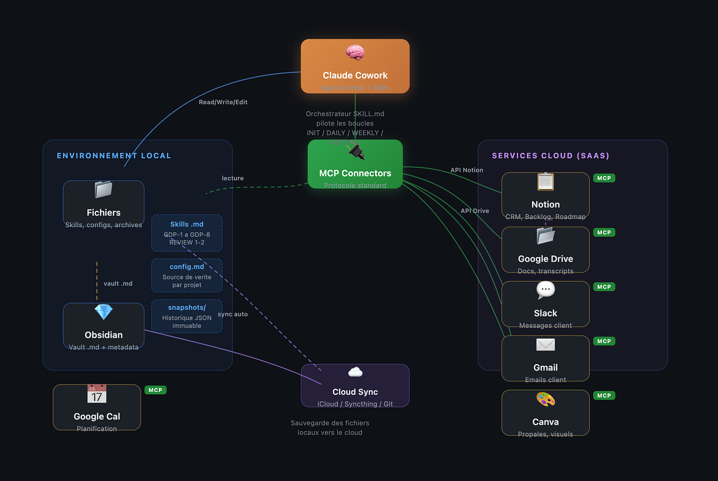Click the "Obsidian" node title
The width and height of the screenshot is (718, 481).
point(104,335)
